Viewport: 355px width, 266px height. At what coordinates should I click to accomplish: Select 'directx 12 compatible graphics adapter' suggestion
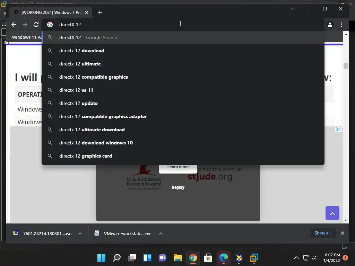point(183,116)
